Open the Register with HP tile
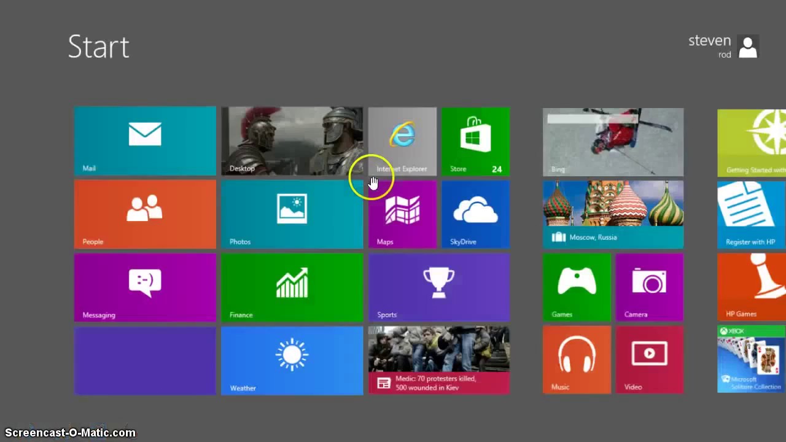This screenshot has width=786, height=442. pyautogui.click(x=752, y=215)
